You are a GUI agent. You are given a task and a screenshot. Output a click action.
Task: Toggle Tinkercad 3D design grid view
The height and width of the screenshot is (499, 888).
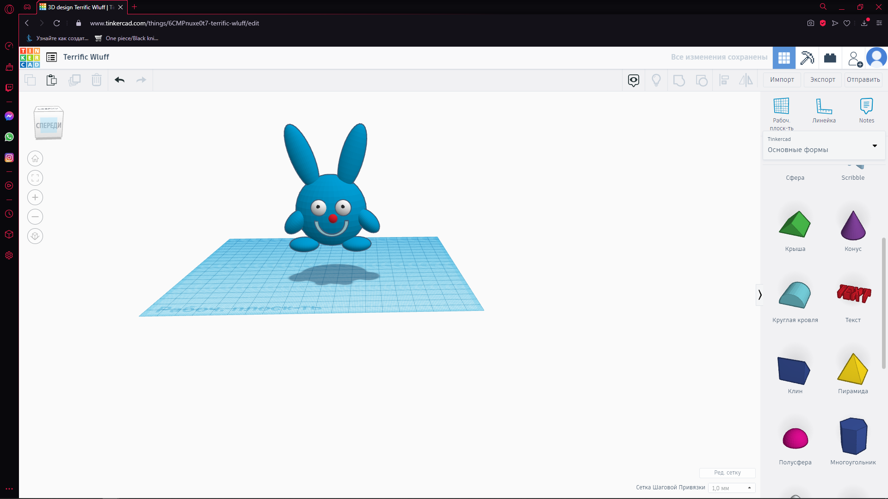tap(784, 58)
